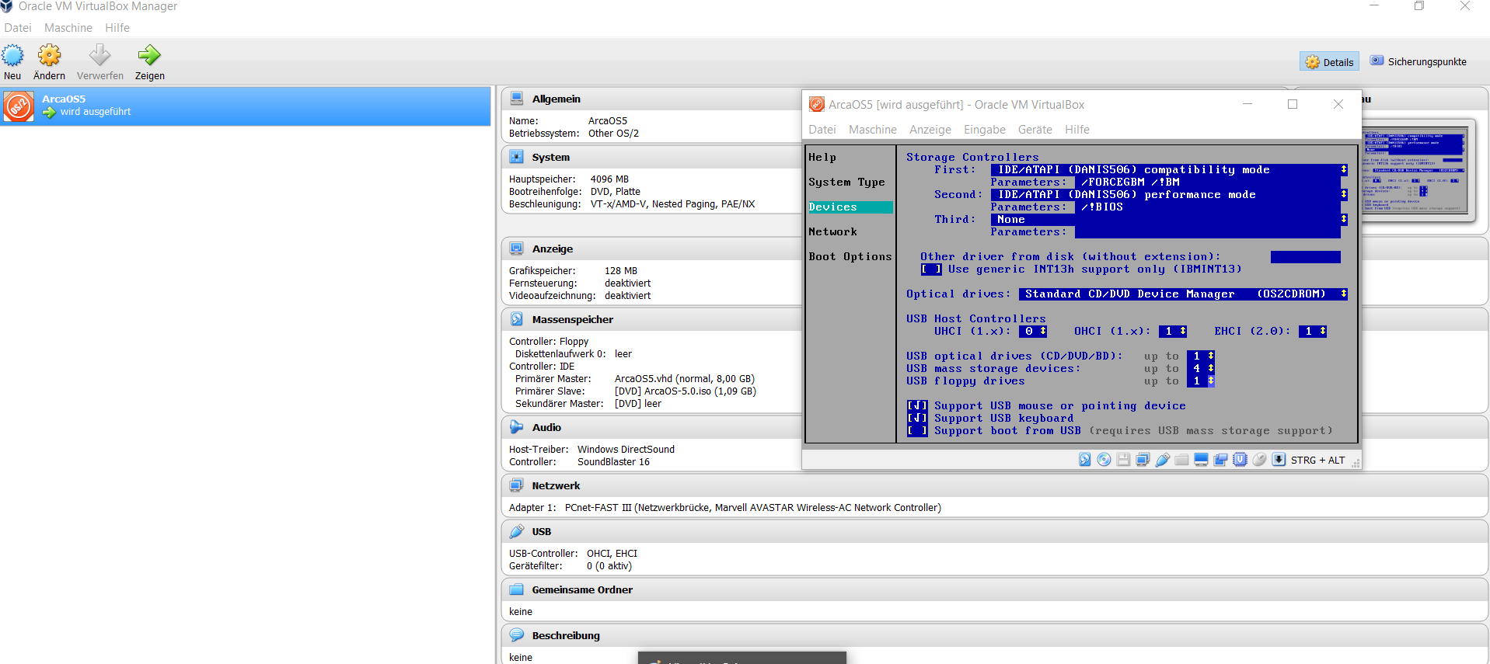Enable Support boot from USB checkbox
1490x664 pixels.
[x=917, y=431]
